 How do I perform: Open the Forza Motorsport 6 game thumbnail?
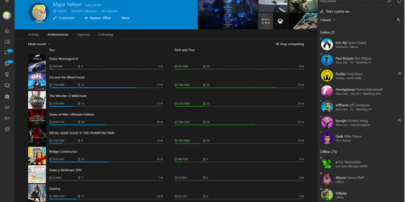click(x=37, y=63)
